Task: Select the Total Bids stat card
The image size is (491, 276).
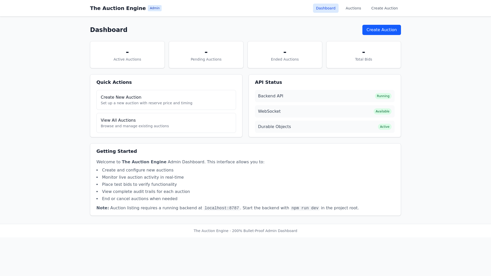Action: pyautogui.click(x=364, y=55)
